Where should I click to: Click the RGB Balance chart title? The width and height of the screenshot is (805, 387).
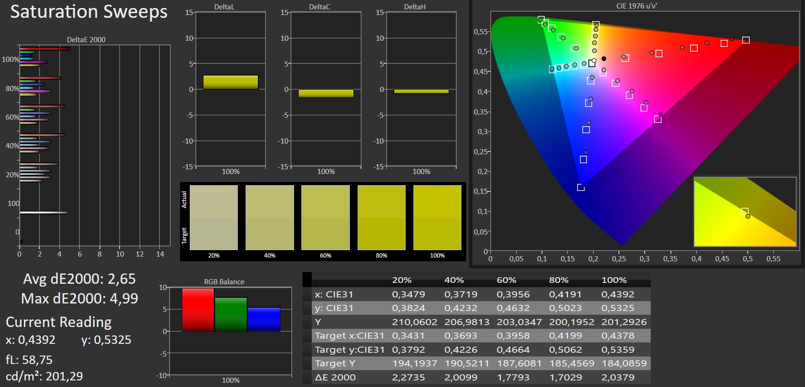pos(224,282)
